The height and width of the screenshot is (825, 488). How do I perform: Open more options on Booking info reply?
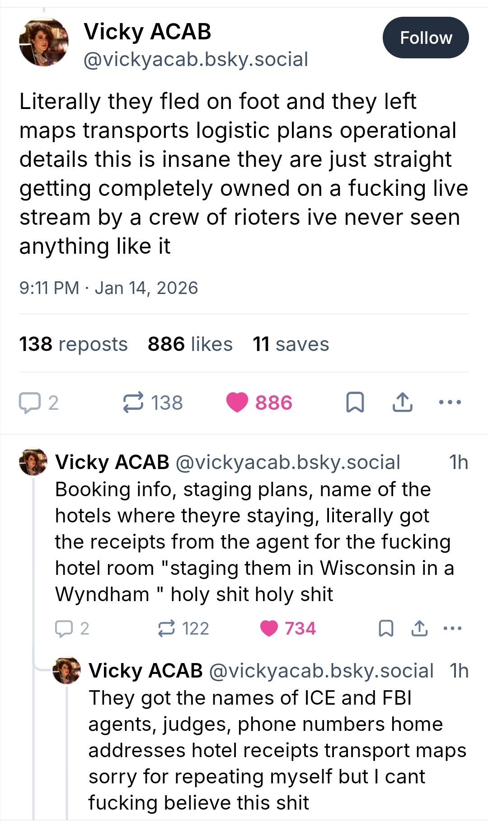click(452, 628)
